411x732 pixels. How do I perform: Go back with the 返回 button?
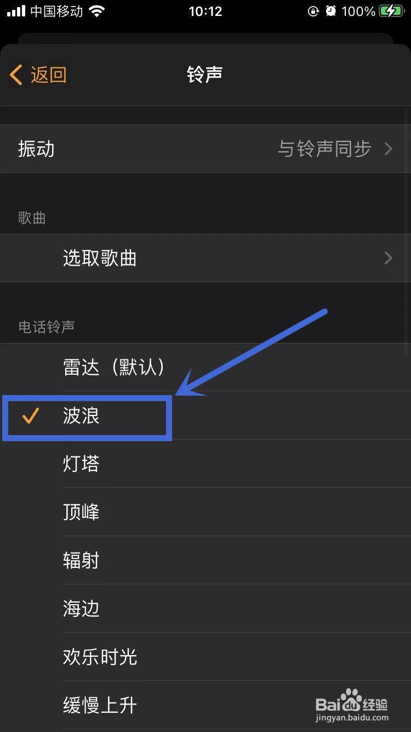click(38, 75)
